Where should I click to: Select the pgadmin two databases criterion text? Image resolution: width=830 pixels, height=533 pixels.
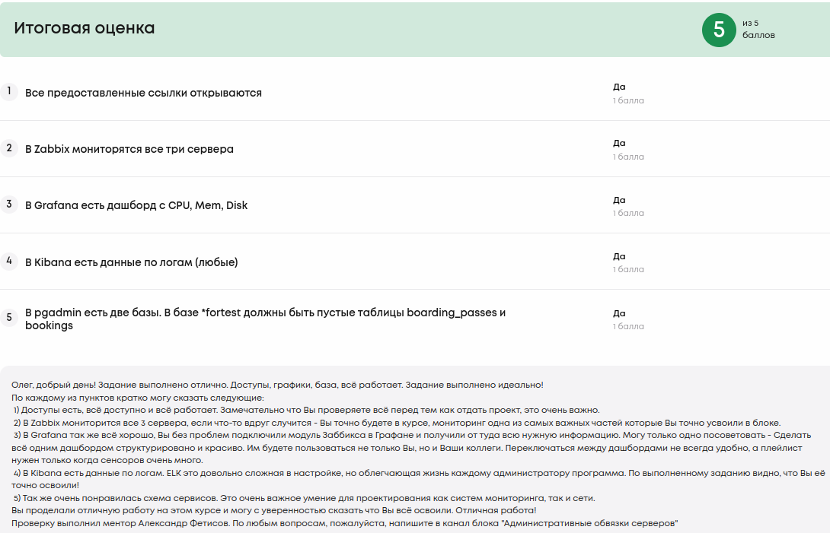(265, 319)
